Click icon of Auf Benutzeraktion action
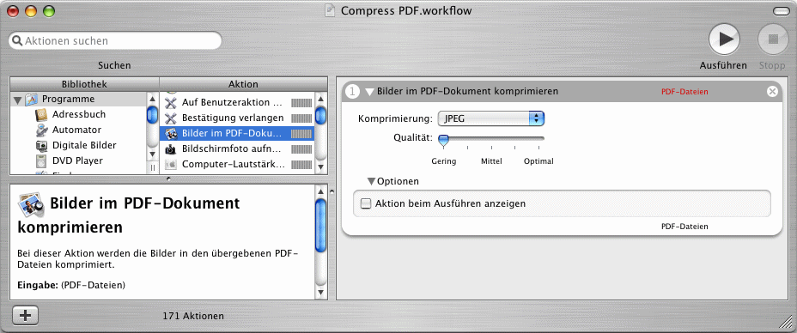797x333 pixels. [x=171, y=102]
